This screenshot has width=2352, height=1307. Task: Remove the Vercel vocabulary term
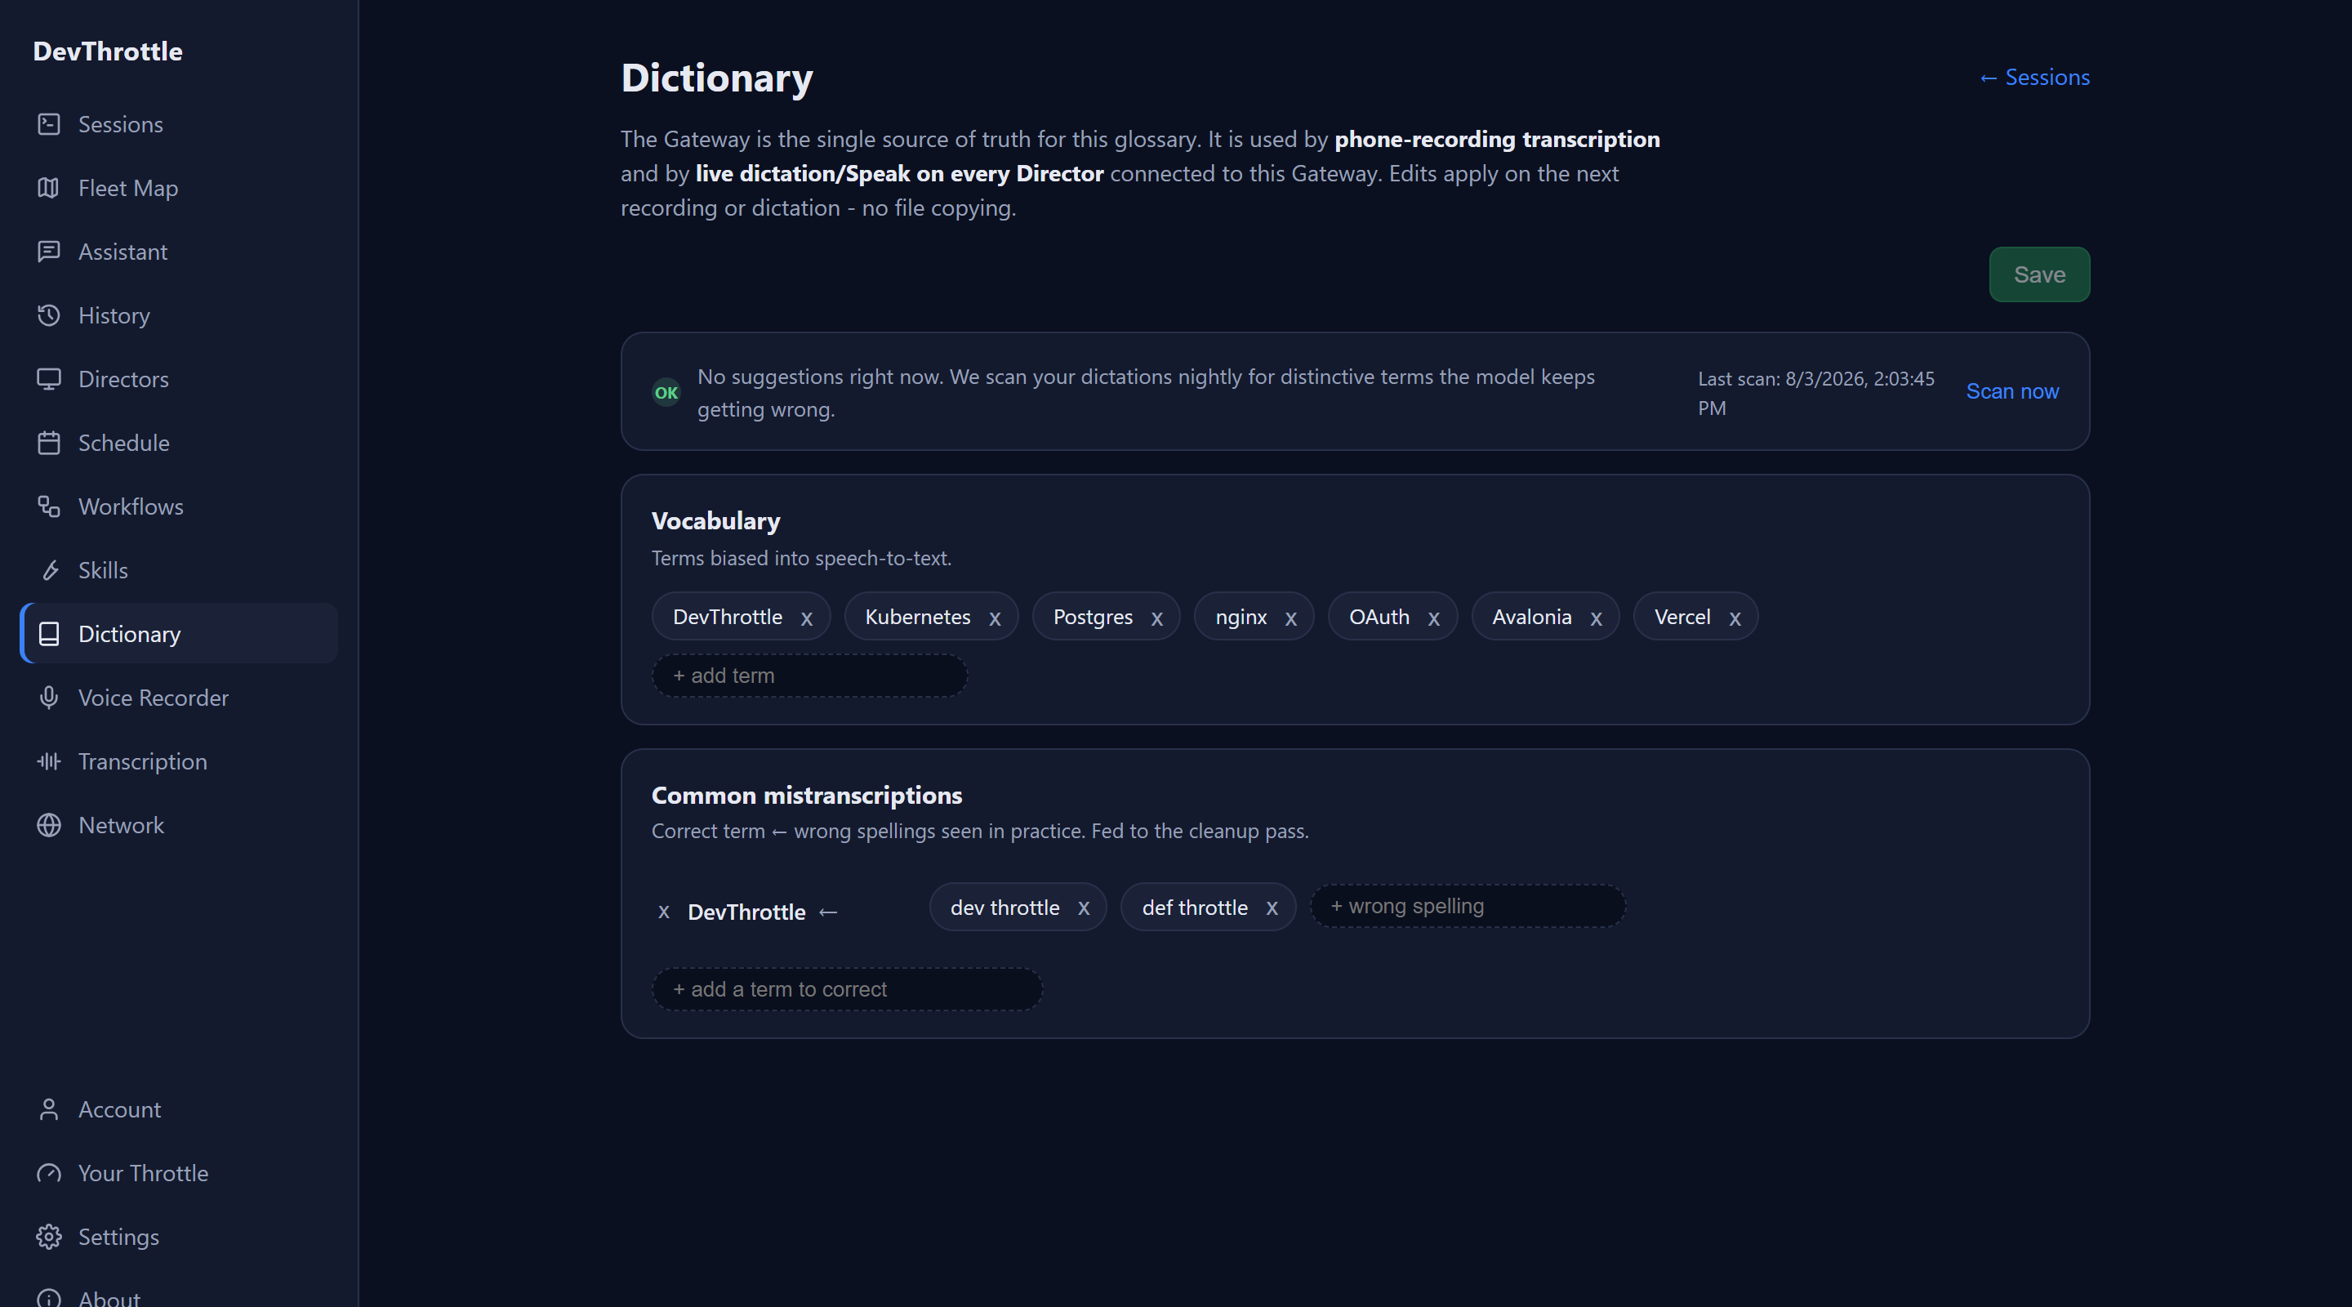(x=1735, y=618)
